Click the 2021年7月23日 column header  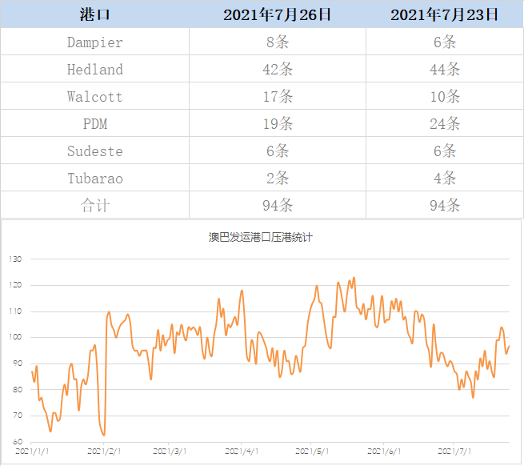(445, 14)
